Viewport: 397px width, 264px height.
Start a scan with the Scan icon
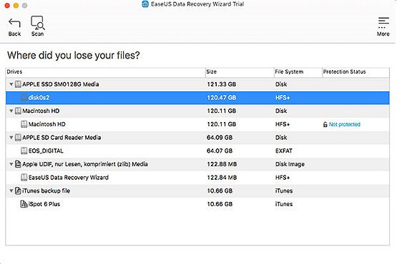point(37,23)
